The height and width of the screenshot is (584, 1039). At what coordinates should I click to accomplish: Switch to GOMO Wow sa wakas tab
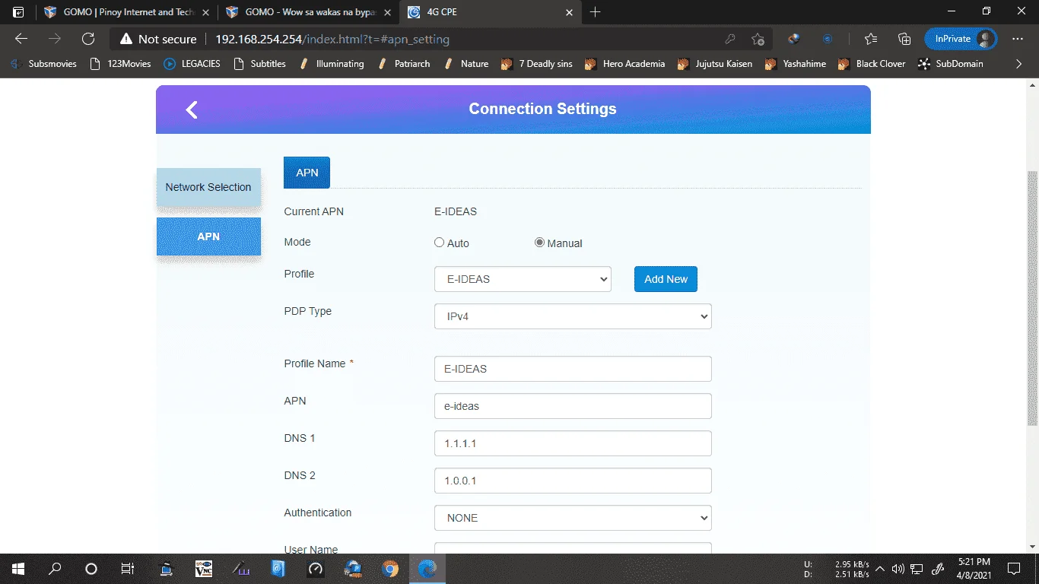coord(308,12)
